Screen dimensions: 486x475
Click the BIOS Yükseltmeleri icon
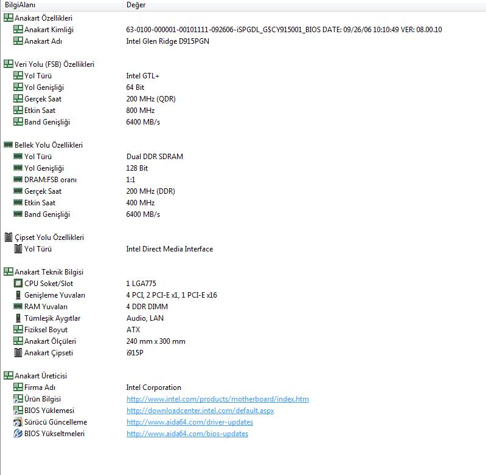18,434
